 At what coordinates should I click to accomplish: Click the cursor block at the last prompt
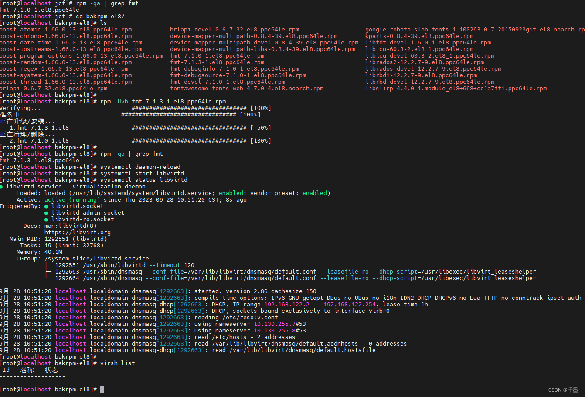coord(102,390)
